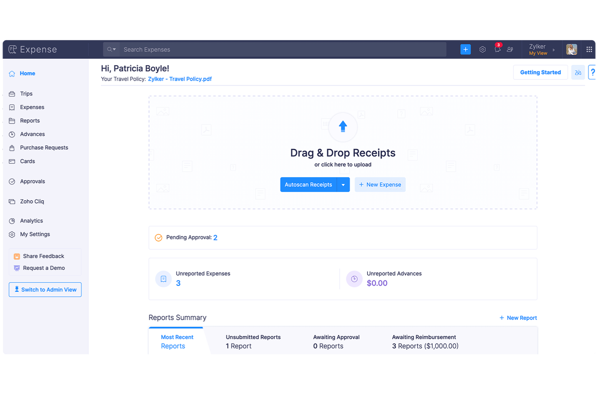The image size is (599, 400).
Task: View the Awaiting Reimbursement tab
Action: tap(424, 341)
